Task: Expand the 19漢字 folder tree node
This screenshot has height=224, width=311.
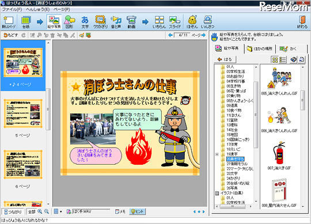Action: 217,154
